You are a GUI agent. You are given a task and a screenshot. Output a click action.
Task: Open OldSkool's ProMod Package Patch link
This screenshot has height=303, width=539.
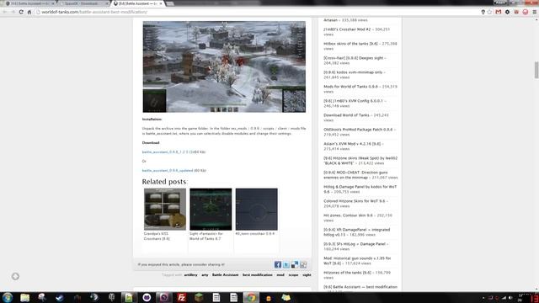(x=358, y=130)
